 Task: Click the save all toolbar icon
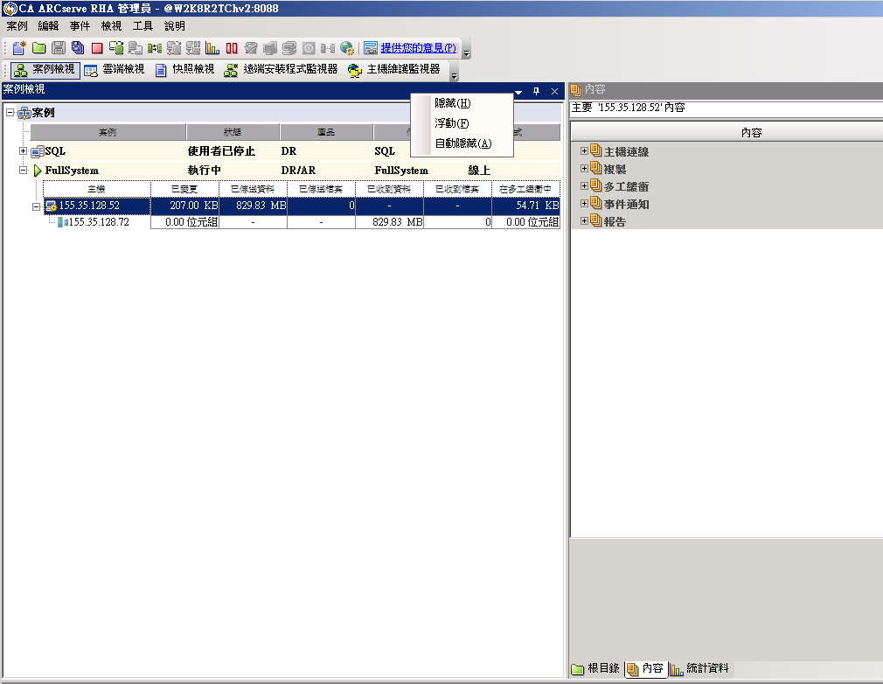pos(78,48)
